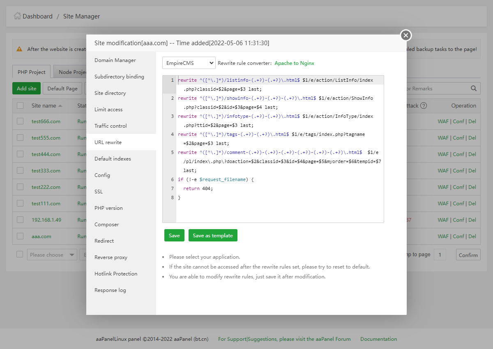Click the warning triangle icon
Viewport: 493px width, 349px height.
[19, 49]
